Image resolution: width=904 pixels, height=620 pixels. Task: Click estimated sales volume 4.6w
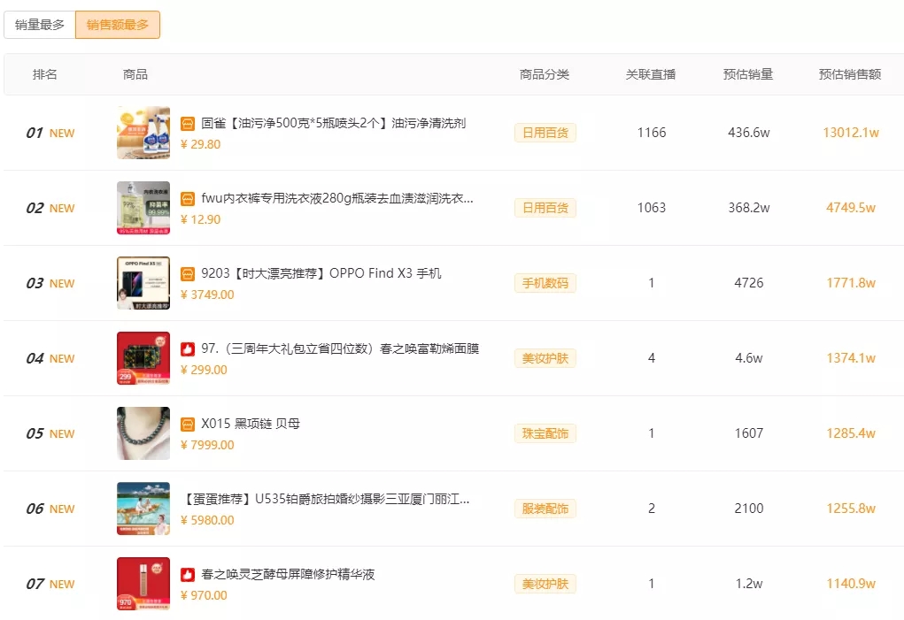coord(749,358)
